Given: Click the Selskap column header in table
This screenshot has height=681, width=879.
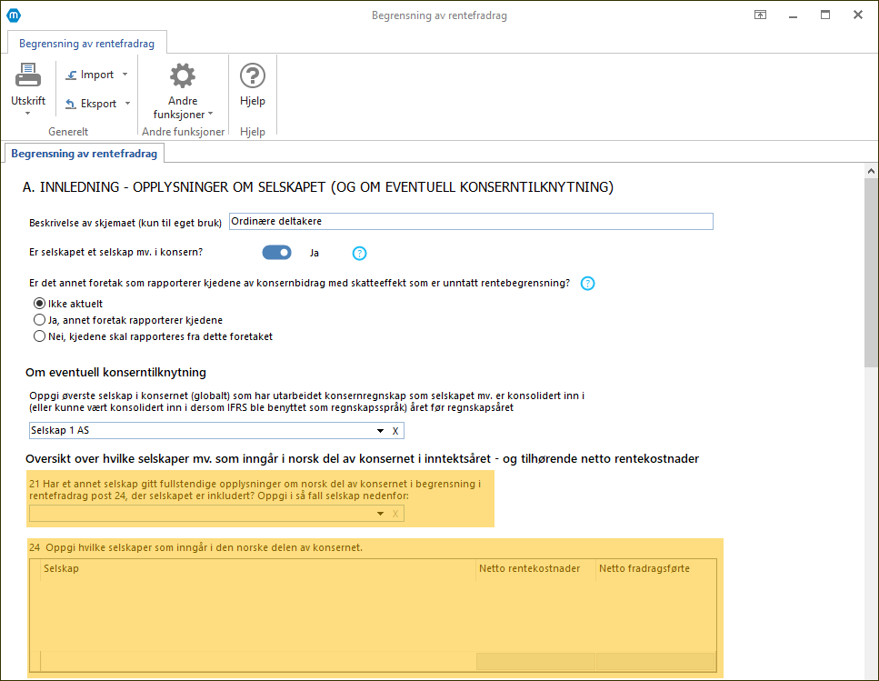Looking at the screenshot, I should pyautogui.click(x=258, y=568).
